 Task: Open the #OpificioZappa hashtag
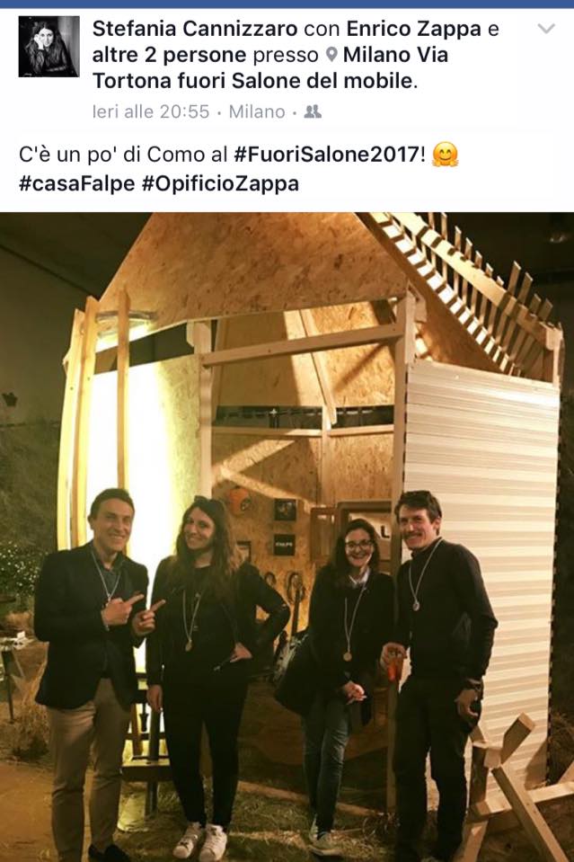tap(220, 183)
